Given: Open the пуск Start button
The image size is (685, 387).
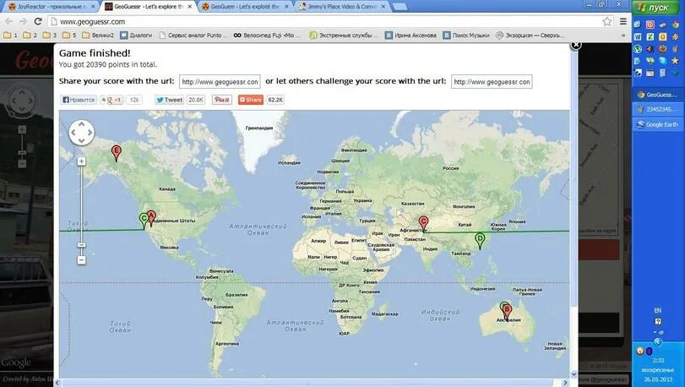Looking at the screenshot, I should pos(654,8).
